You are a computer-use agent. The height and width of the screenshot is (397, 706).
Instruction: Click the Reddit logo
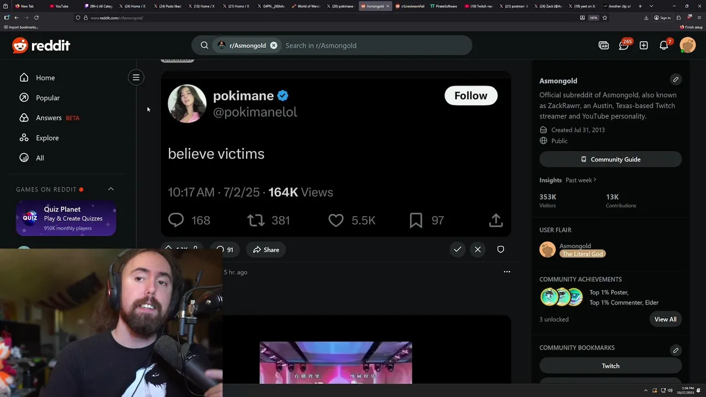(41, 45)
